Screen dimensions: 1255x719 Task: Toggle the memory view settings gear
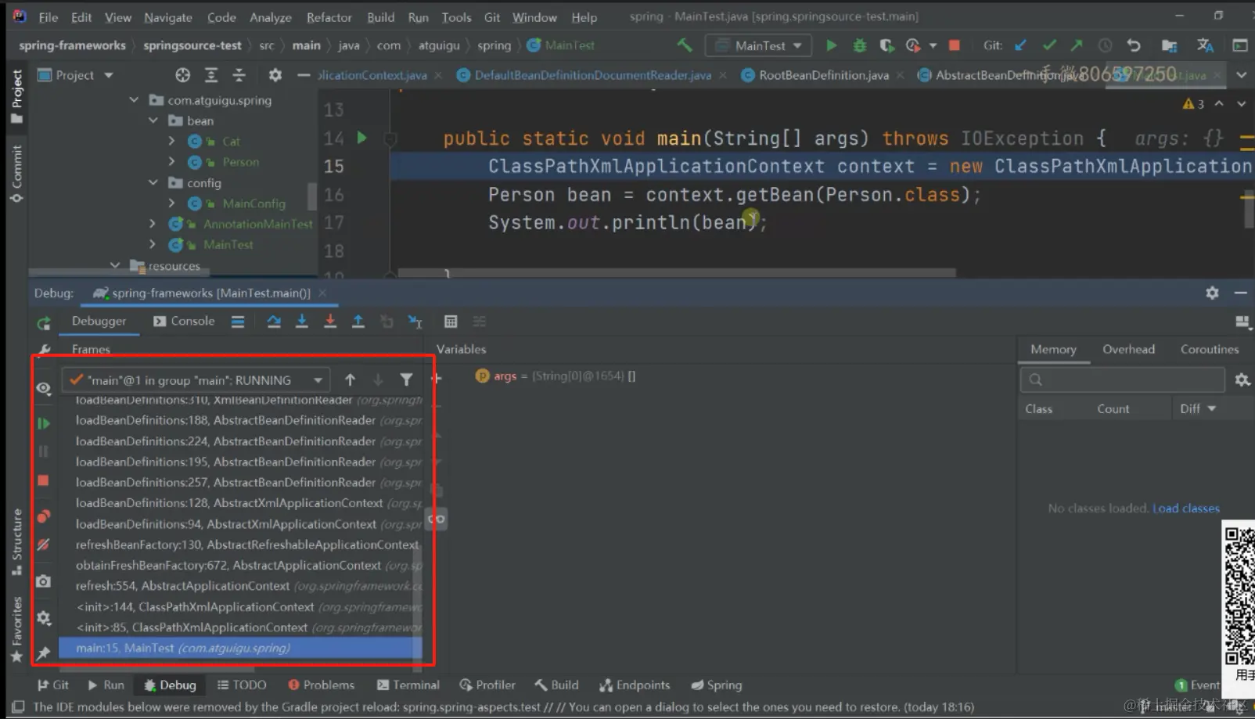pyautogui.click(x=1242, y=380)
